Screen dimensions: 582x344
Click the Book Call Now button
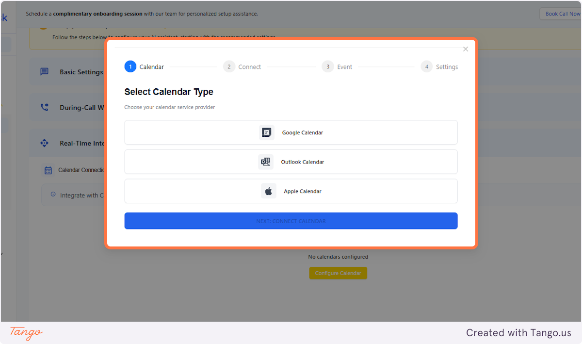tap(561, 14)
